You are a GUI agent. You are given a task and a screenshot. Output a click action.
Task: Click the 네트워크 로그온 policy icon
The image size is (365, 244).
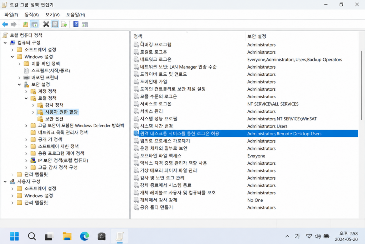click(x=136, y=59)
